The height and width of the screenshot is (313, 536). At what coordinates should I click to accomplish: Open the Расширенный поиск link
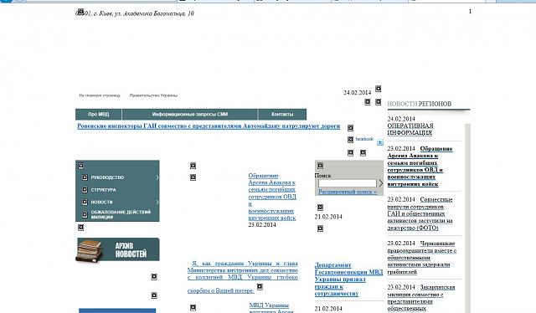pyautogui.click(x=348, y=192)
